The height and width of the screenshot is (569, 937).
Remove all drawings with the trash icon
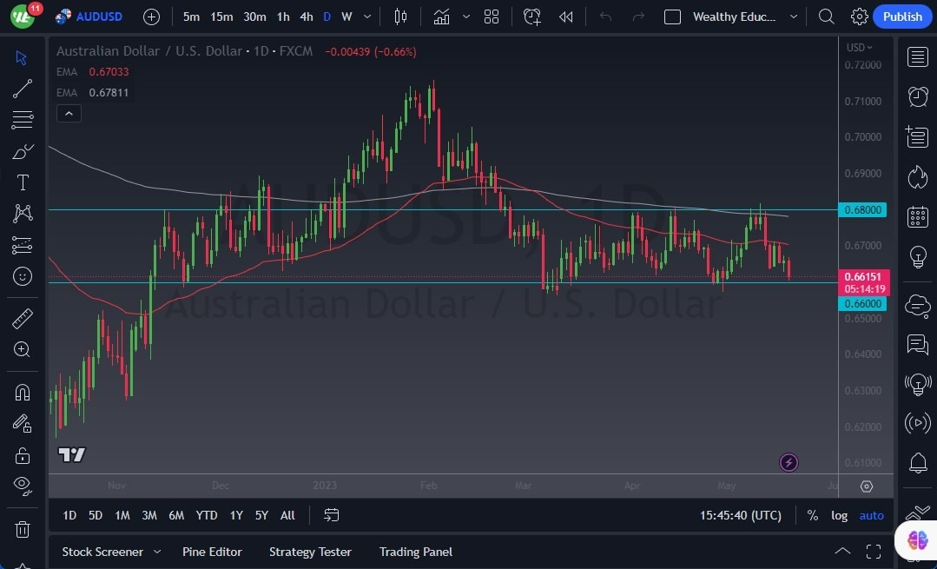[23, 529]
